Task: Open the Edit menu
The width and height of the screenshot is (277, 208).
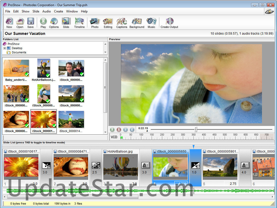Action: 16,11
